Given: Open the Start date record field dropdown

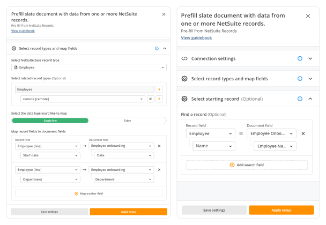Looking at the screenshot, I should pyautogui.click(x=50, y=155).
